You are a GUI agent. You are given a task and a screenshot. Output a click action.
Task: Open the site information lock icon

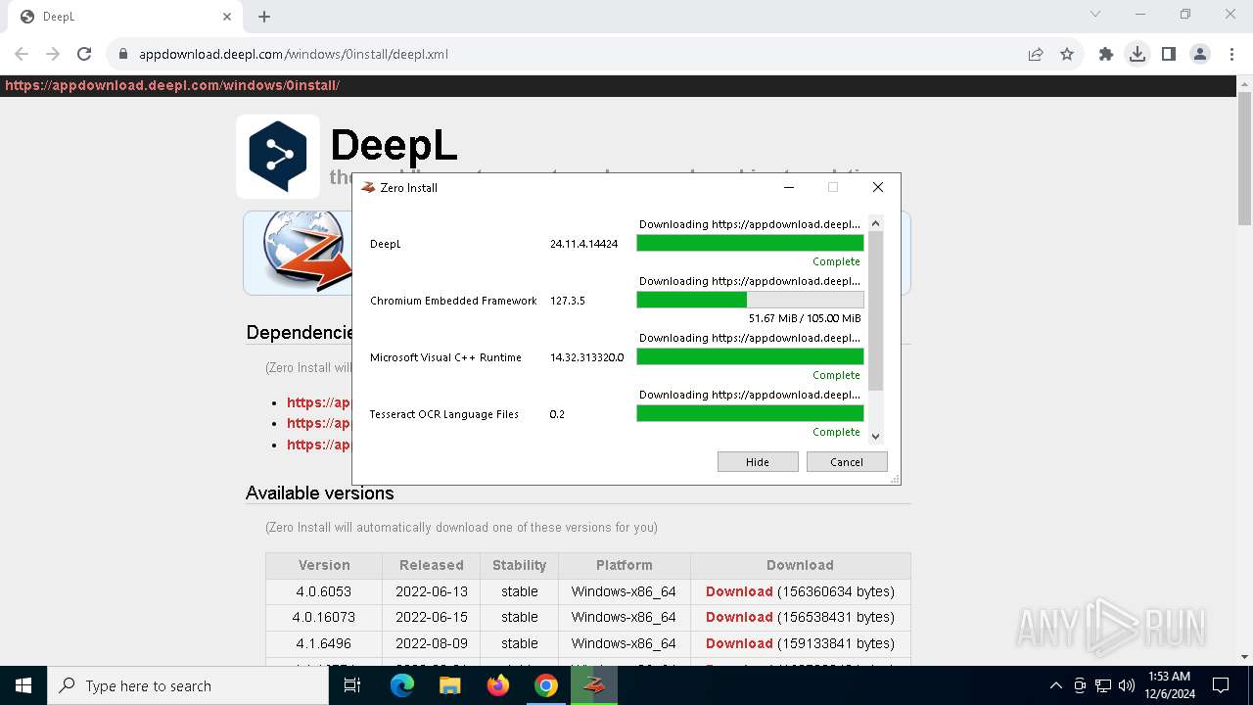pos(123,54)
